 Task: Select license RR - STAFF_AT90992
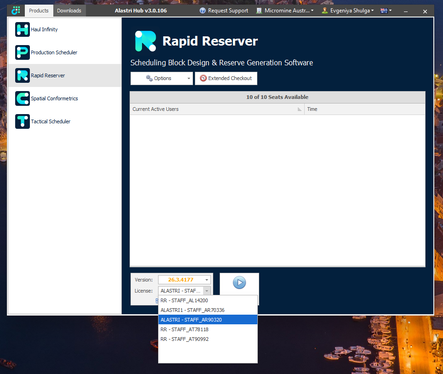[x=208, y=339]
